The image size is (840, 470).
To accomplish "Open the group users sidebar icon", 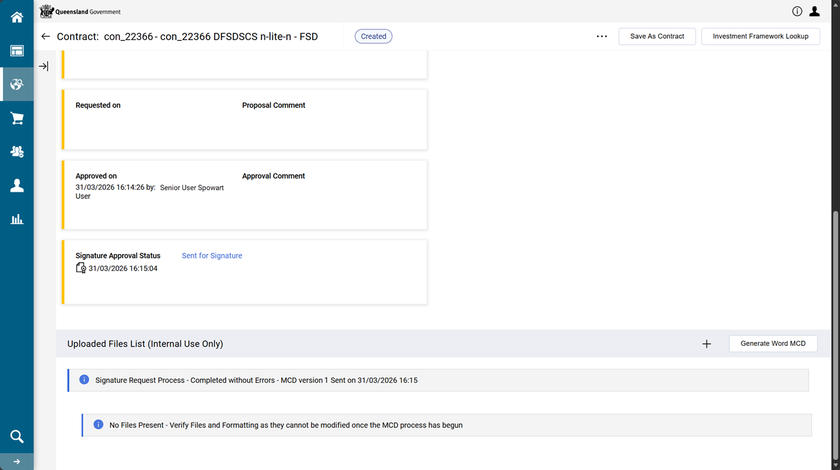I will point(17,152).
